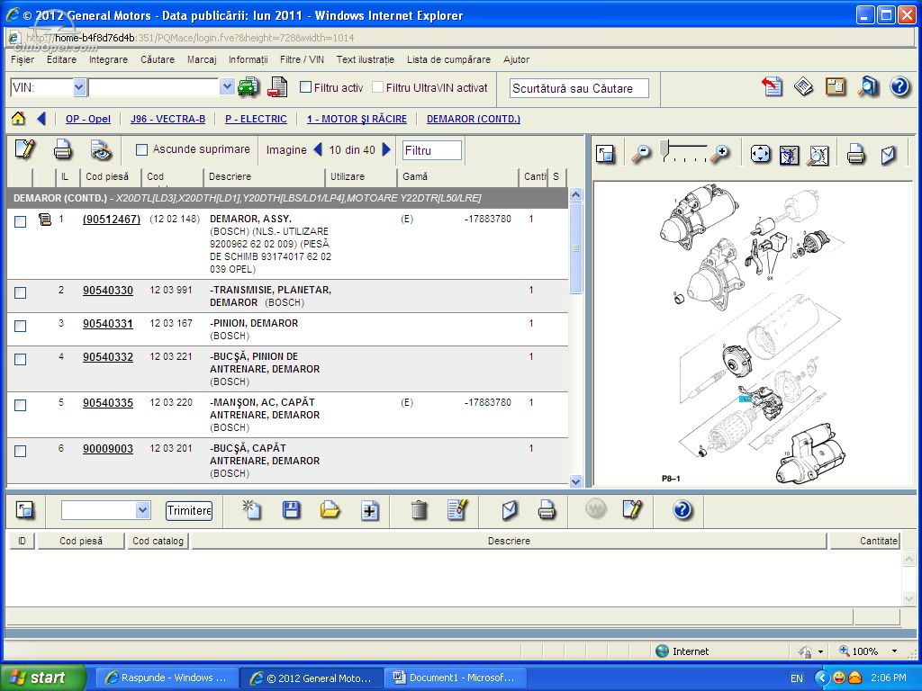Open shopping list with the folder icon
Viewport: 922px width, 691px height.
pos(330,509)
